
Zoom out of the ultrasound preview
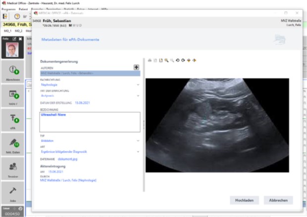point(172,60)
